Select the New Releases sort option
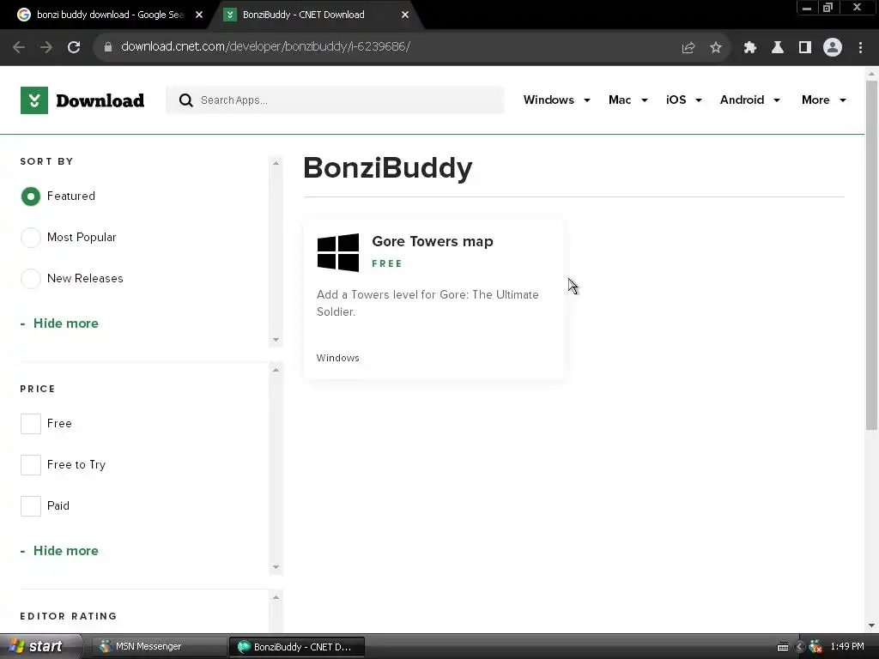Image resolution: width=879 pixels, height=659 pixels. (31, 279)
